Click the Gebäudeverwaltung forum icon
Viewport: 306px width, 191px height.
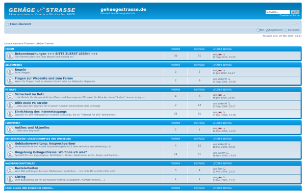click(x=10, y=146)
